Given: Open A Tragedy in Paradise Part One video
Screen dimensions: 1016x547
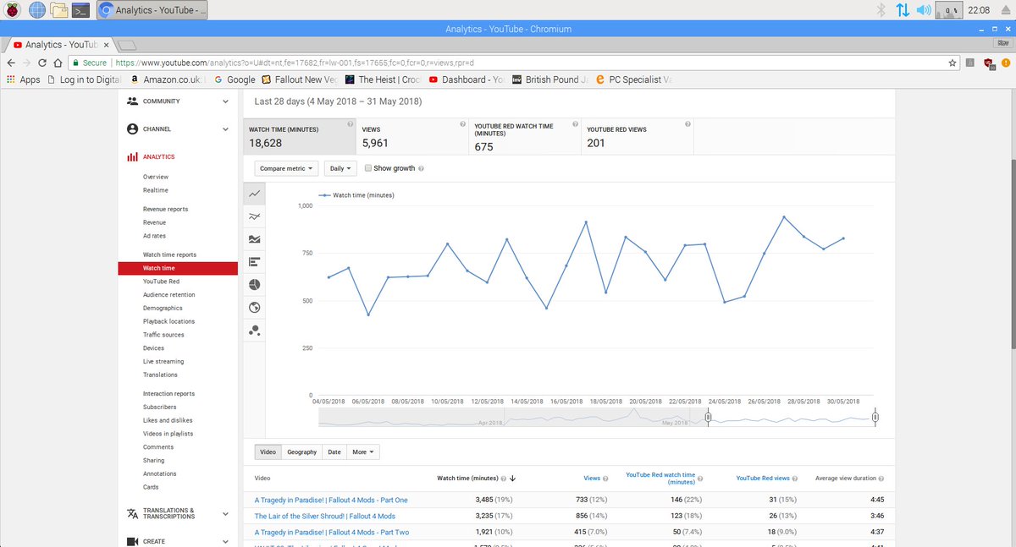Looking at the screenshot, I should [x=331, y=500].
